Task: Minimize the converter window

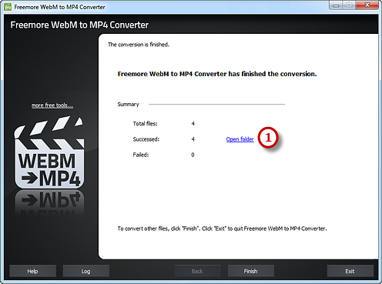Action: 336,5
